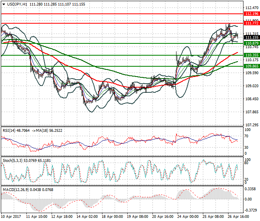
Task: Select the MACD scale value -0.3729
Action: pos(251,210)
